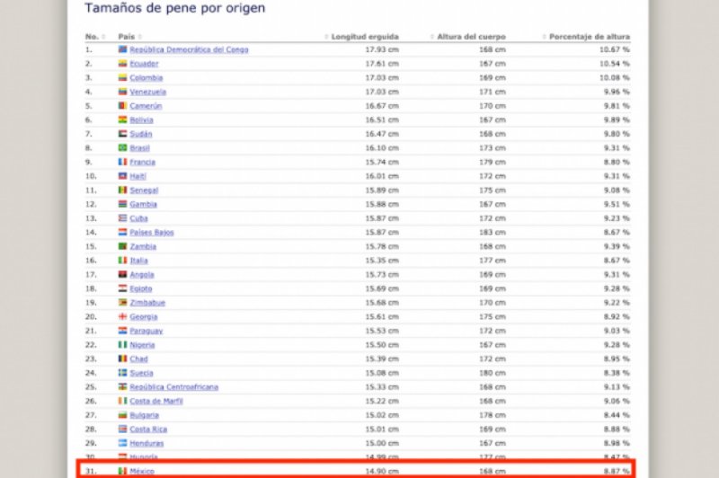Open the Colombia country link
The image size is (719, 478).
[146, 78]
